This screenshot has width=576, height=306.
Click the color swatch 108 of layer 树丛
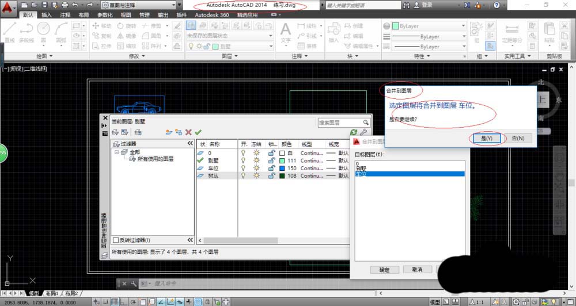pyautogui.click(x=282, y=176)
